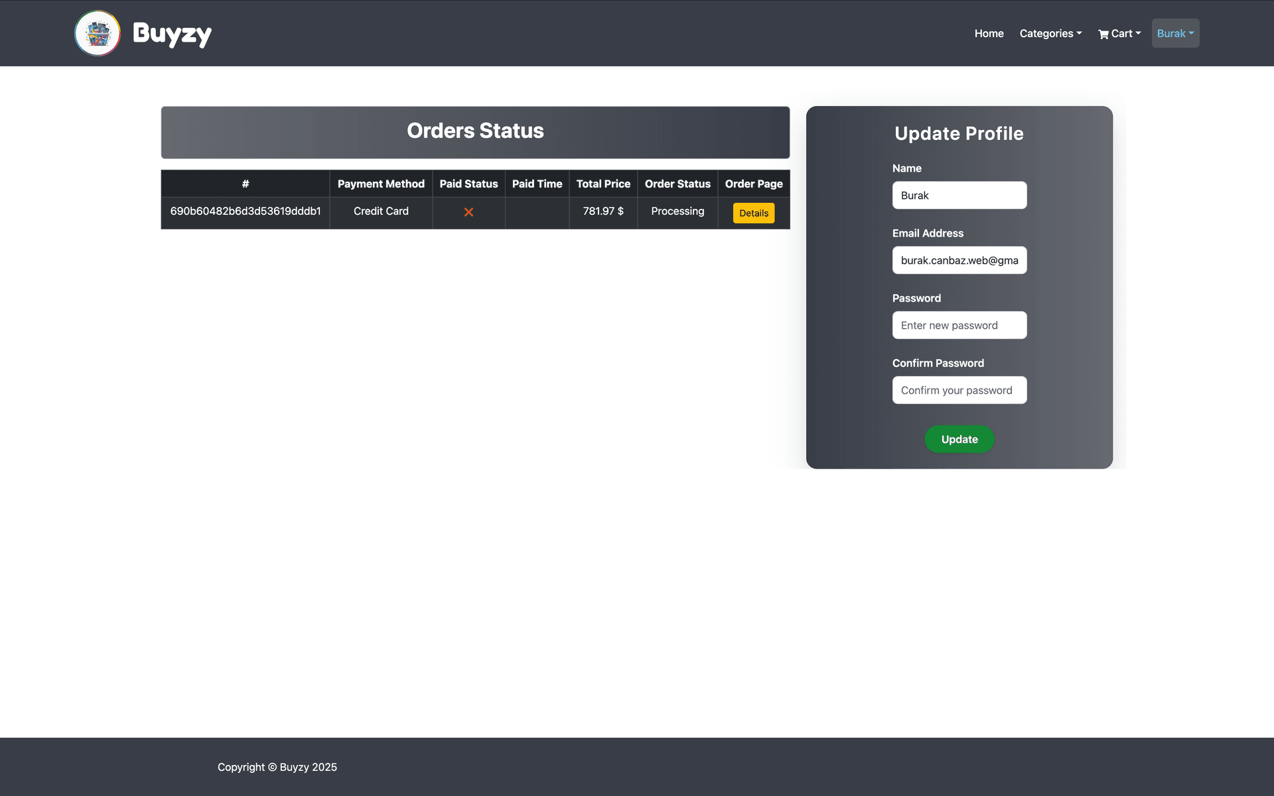Click the Email Address input field

click(959, 260)
